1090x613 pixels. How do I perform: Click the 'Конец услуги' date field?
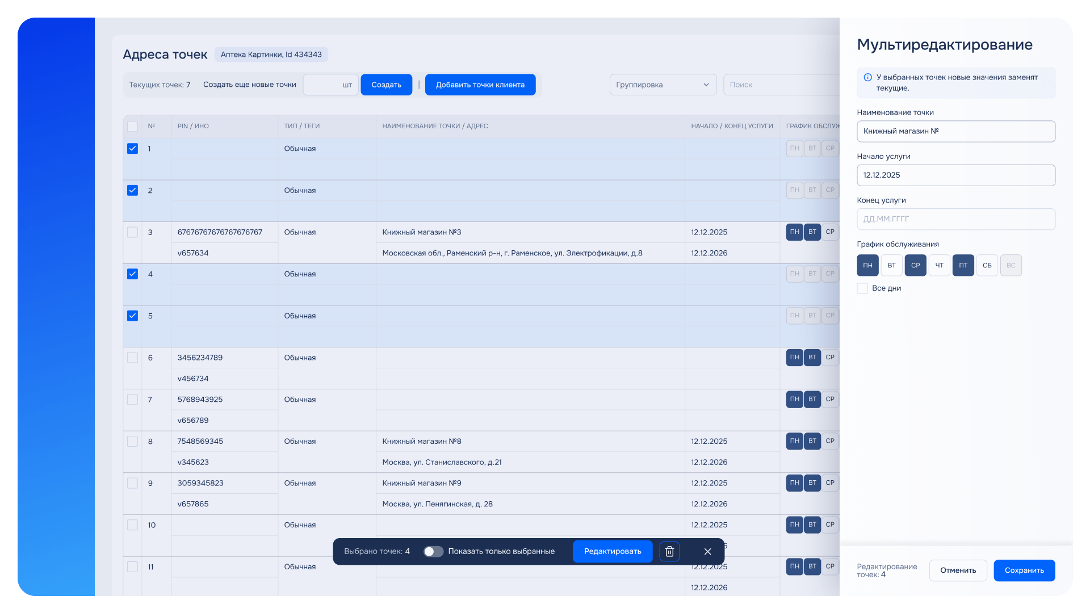(x=955, y=219)
